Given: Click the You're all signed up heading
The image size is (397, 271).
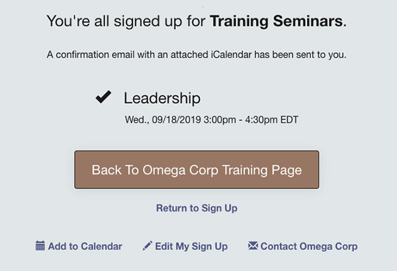Looking at the screenshot, I should 197,21.
